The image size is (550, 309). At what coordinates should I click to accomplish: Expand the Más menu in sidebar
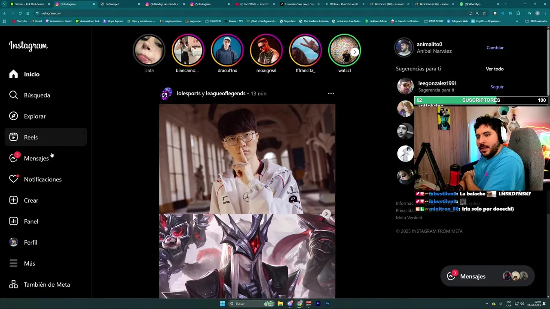pos(46,264)
